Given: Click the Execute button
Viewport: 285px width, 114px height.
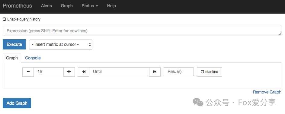Looking at the screenshot, I should pos(14,44).
